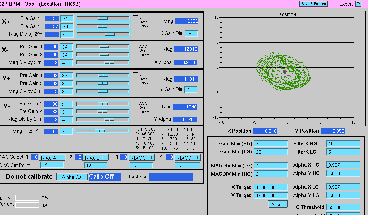The width and height of the screenshot is (368, 215).
Task: Click the X Alpha value 0.9870
Action: pos(186,62)
